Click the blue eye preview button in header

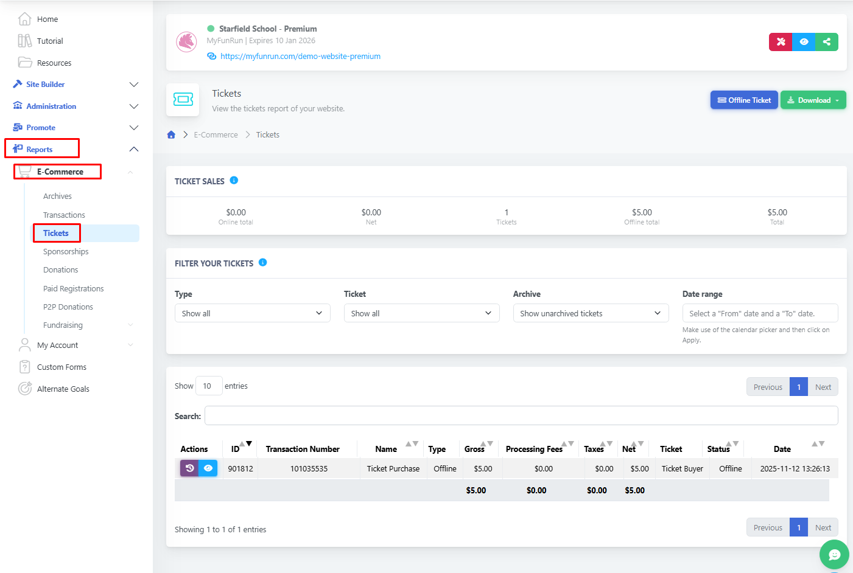click(x=804, y=42)
